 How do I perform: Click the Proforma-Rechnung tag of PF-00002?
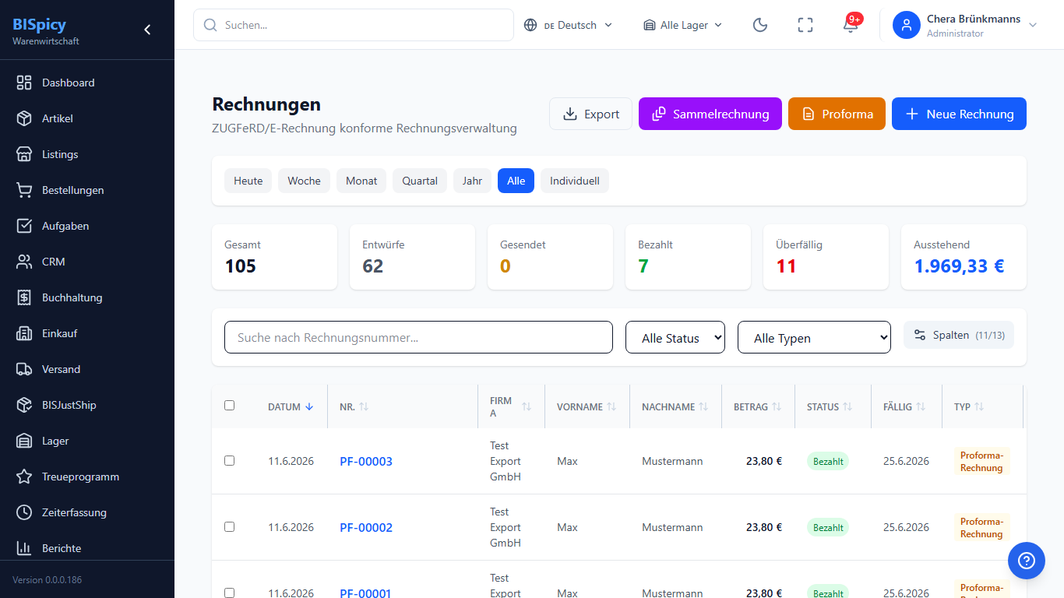click(x=981, y=527)
